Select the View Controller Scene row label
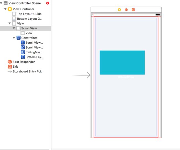The height and width of the screenshot is (150, 180). [25, 3]
